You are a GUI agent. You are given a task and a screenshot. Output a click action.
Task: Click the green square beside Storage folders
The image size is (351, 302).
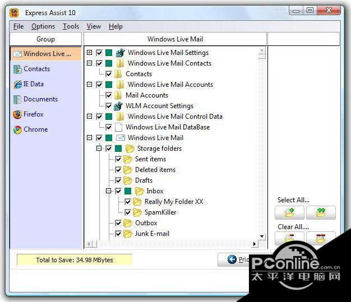point(118,148)
